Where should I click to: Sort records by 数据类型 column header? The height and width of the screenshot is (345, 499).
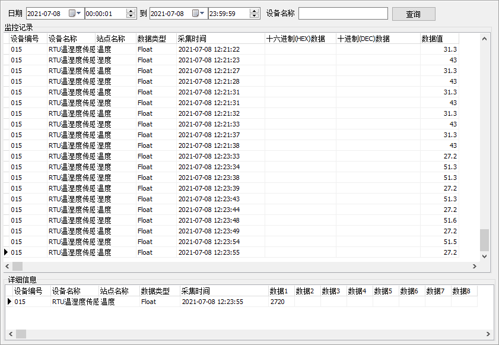coord(156,39)
